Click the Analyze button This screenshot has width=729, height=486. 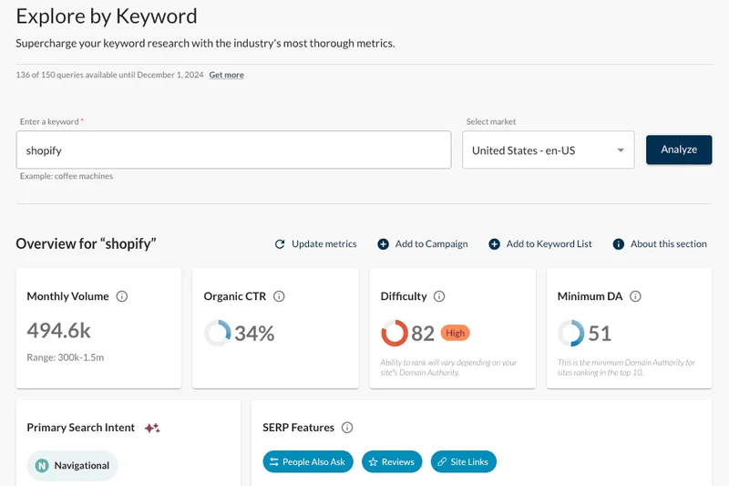[x=679, y=150]
